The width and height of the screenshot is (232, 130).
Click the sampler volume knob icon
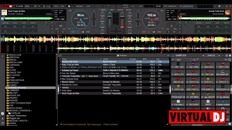[230, 60]
